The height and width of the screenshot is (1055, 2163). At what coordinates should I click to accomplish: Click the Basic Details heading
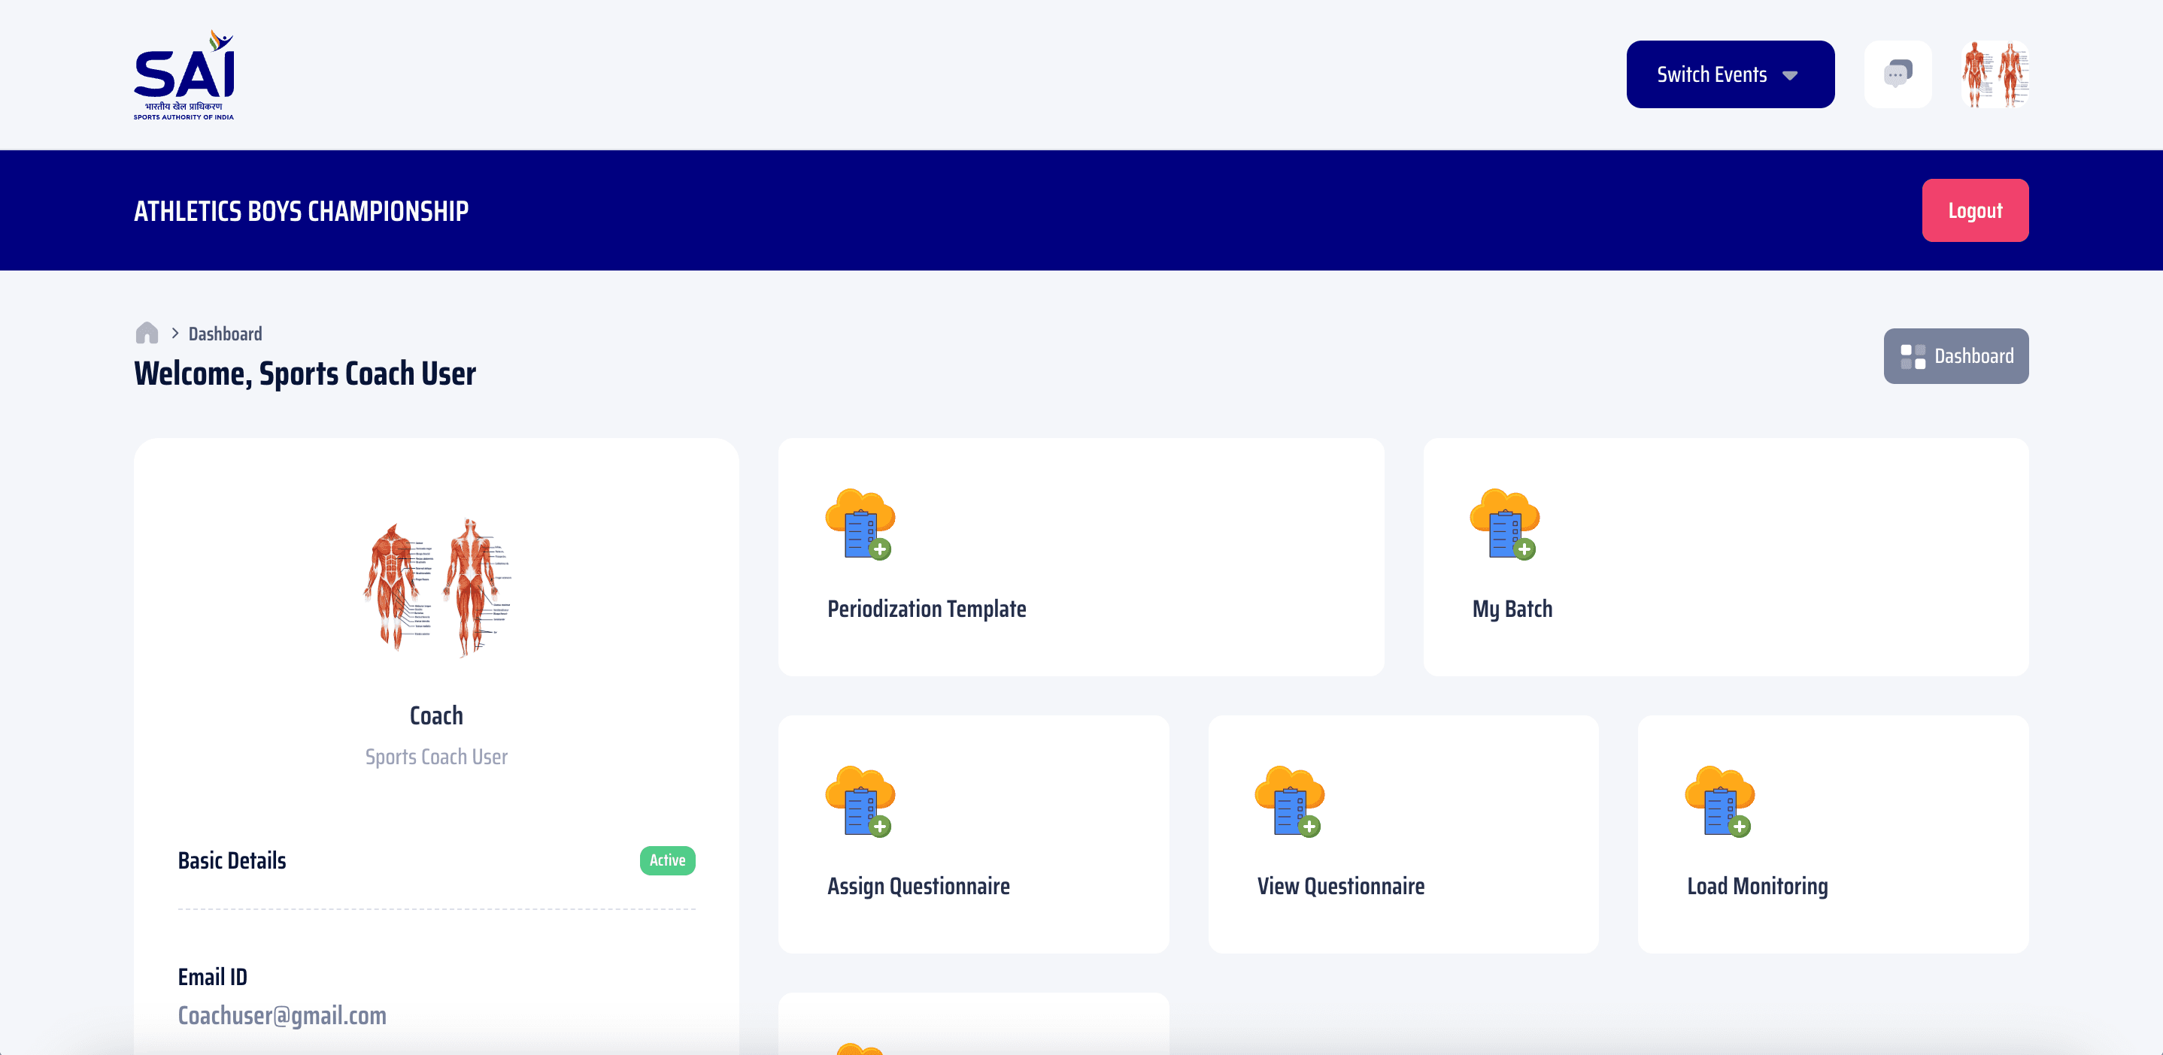pyautogui.click(x=232, y=860)
